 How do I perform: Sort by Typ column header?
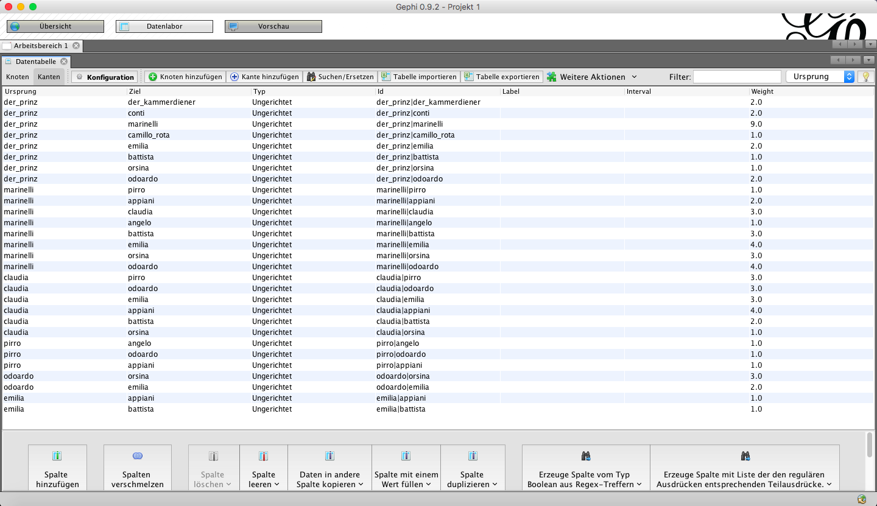click(x=313, y=91)
